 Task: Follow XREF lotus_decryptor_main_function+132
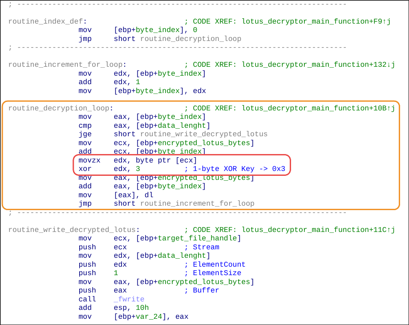coord(318,65)
